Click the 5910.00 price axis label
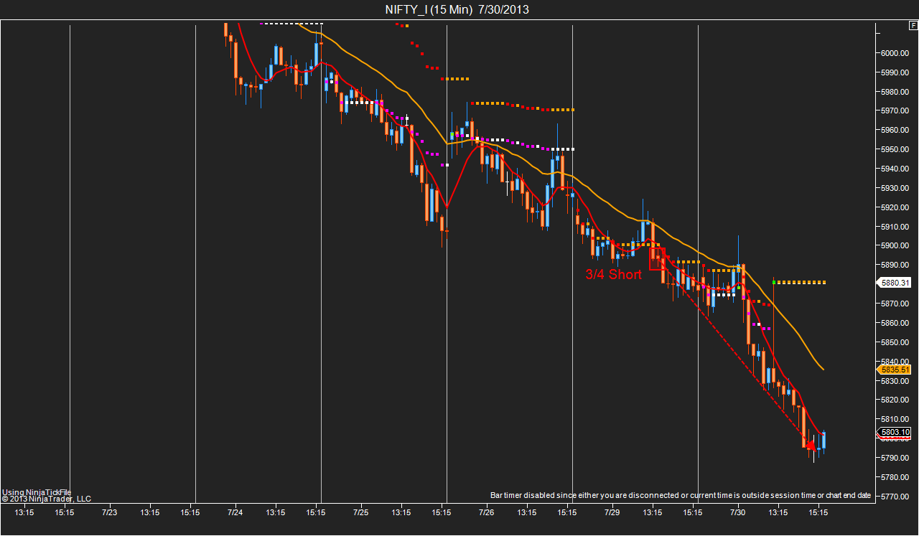 click(x=895, y=227)
